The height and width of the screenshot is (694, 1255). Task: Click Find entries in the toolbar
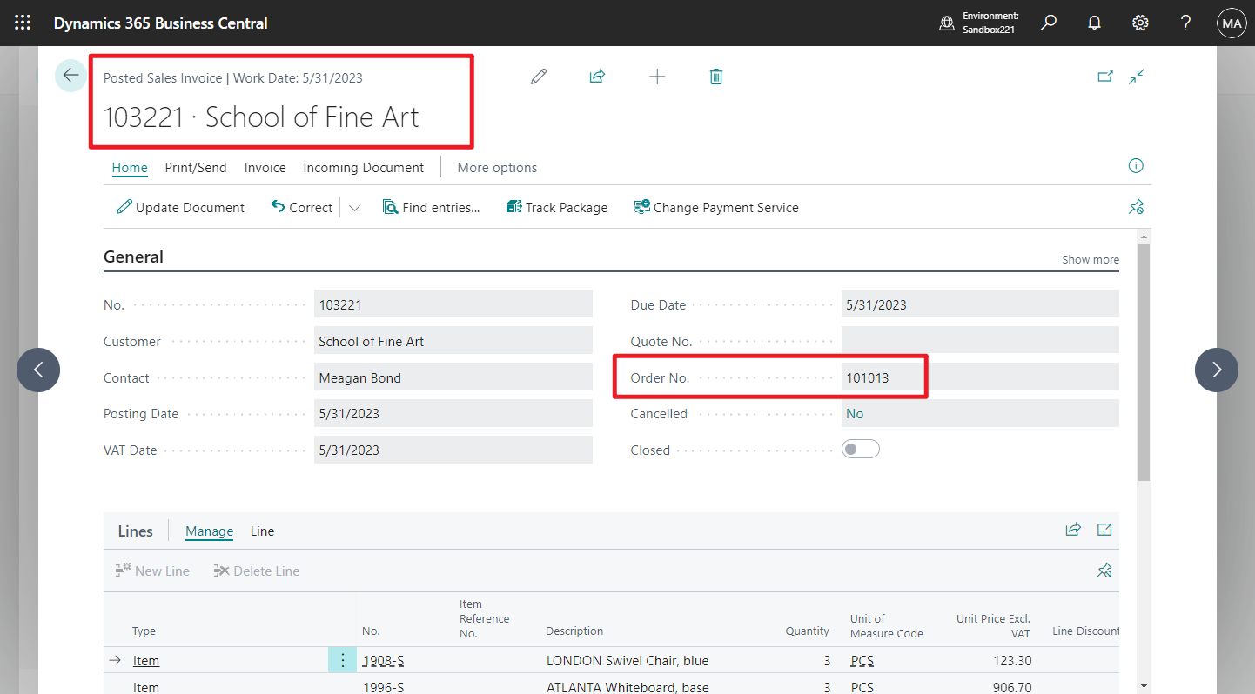pyautogui.click(x=432, y=207)
